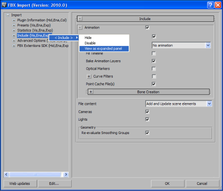Screen dimensions: 223x191
Task: Open the < Include > submenu item
Action: pyautogui.click(x=64, y=38)
